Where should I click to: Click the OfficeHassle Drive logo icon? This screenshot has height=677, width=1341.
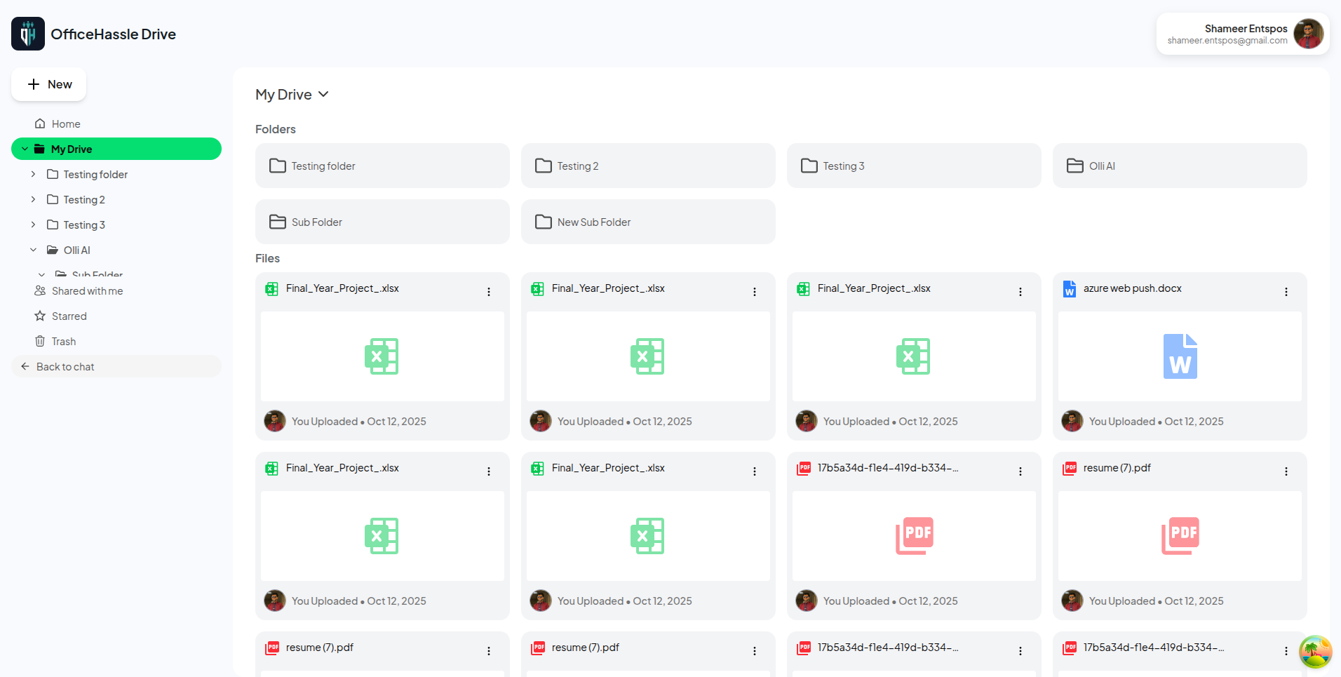28,34
